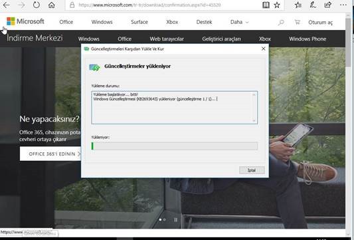Click inside the Yükleme durumu text box

[174, 108]
